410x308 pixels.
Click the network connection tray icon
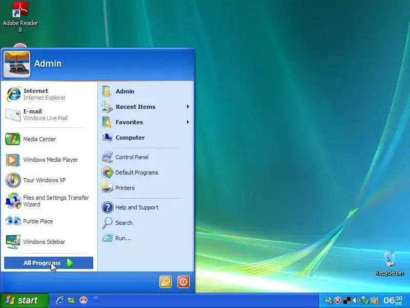[329, 300]
